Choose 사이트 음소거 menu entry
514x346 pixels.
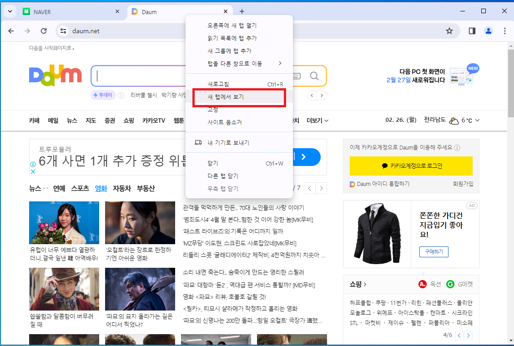click(239, 122)
